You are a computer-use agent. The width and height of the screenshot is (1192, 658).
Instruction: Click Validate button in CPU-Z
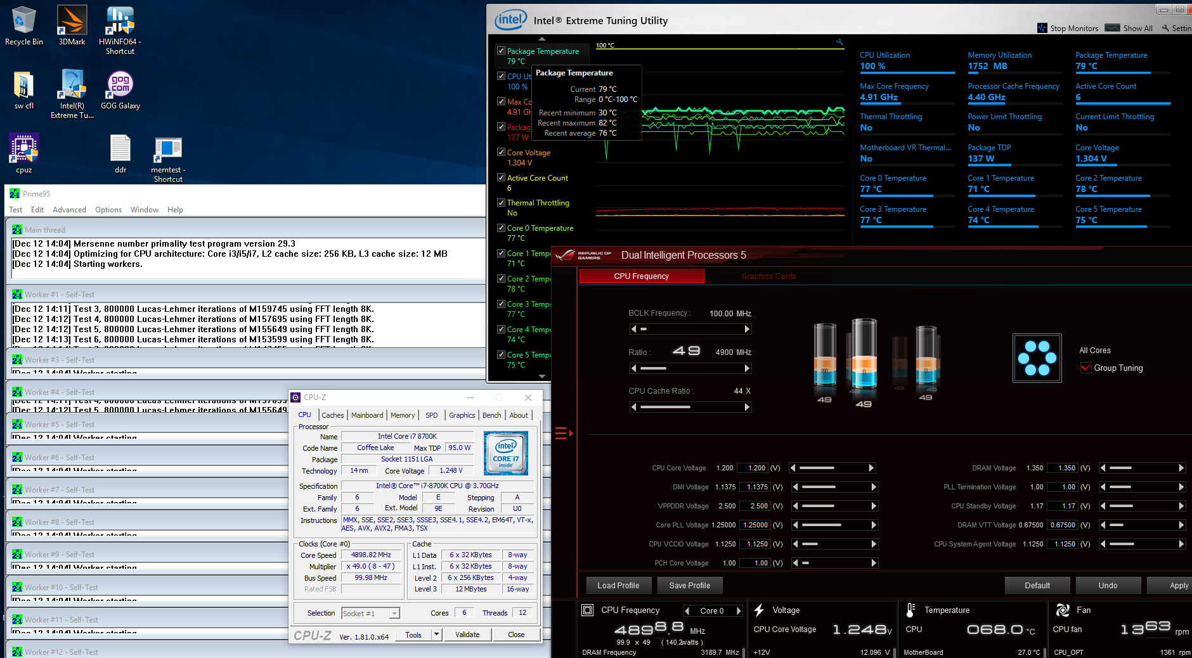[467, 635]
